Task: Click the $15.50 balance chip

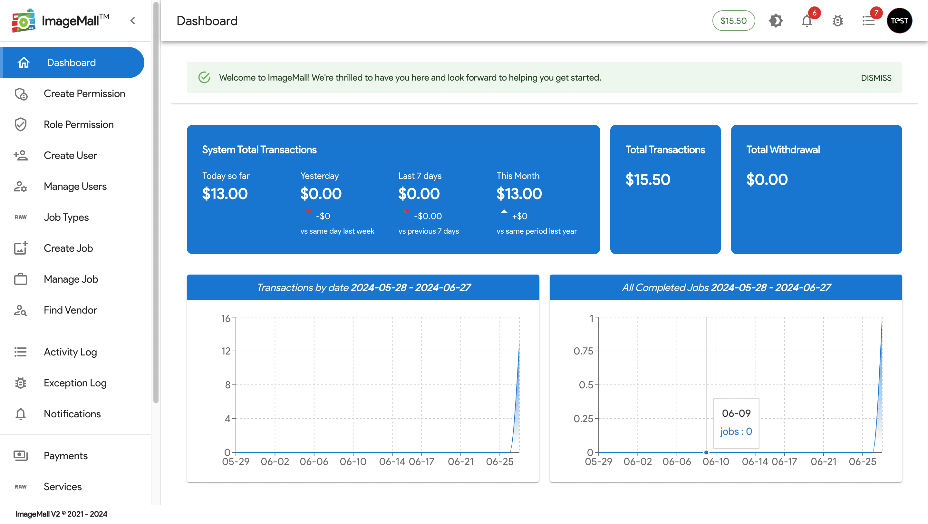Action: [x=733, y=21]
